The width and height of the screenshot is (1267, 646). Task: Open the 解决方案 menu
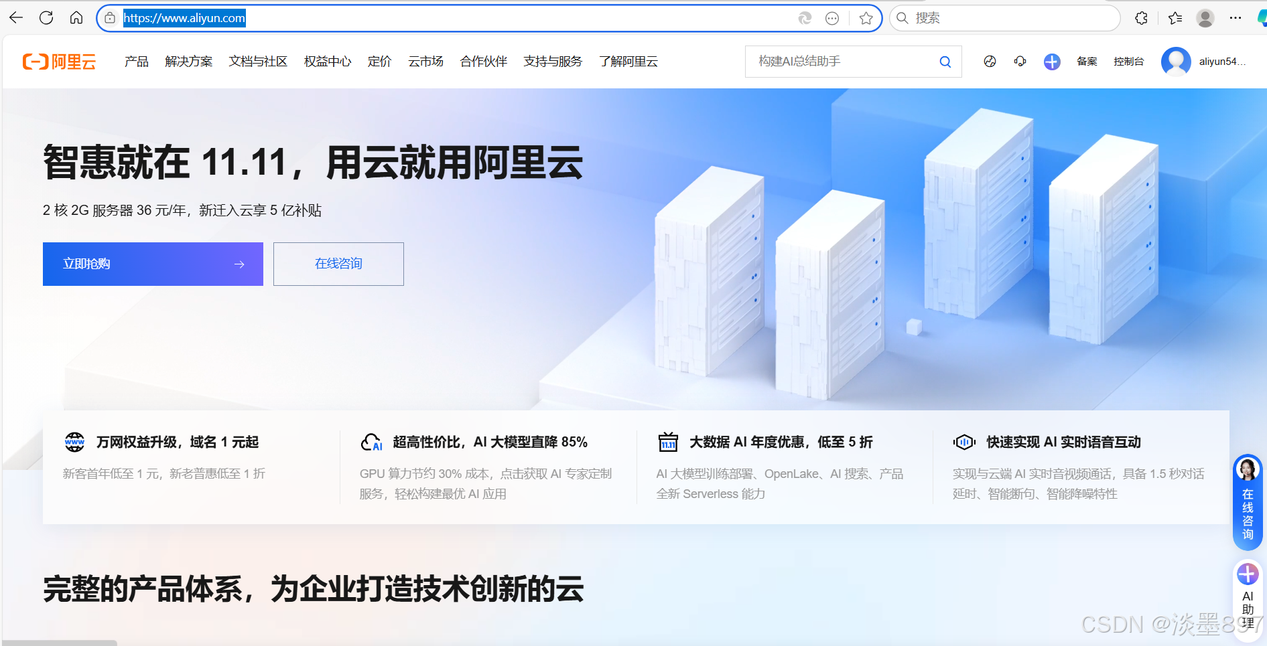(189, 62)
